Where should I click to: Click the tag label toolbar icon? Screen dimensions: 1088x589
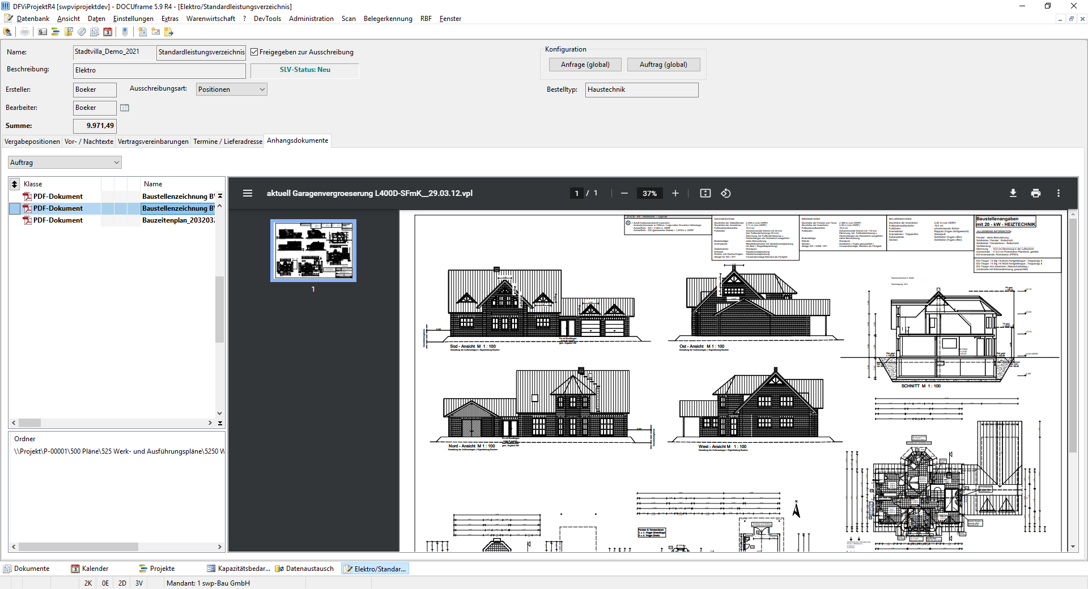click(82, 32)
